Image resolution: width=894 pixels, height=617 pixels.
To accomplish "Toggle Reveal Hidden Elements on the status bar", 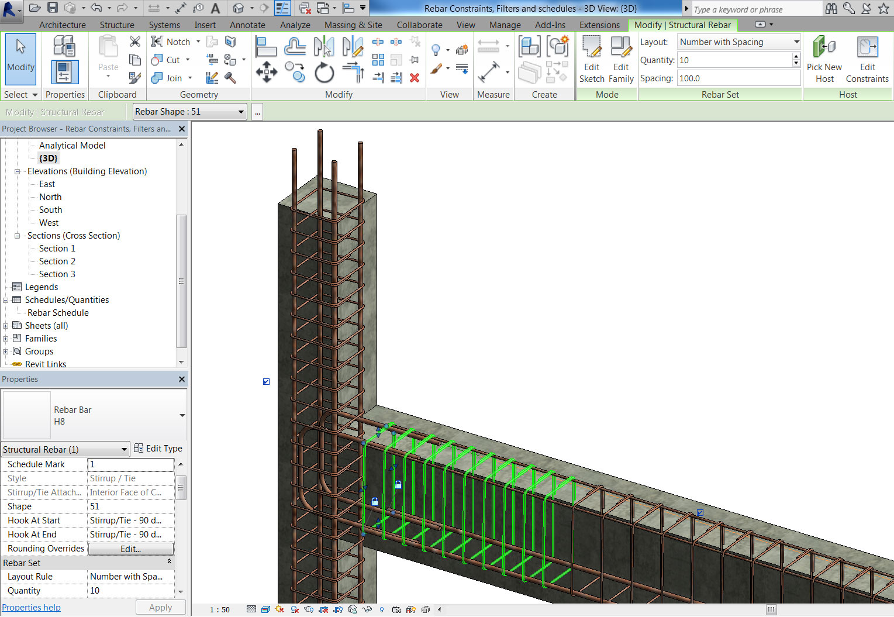I will tap(381, 609).
